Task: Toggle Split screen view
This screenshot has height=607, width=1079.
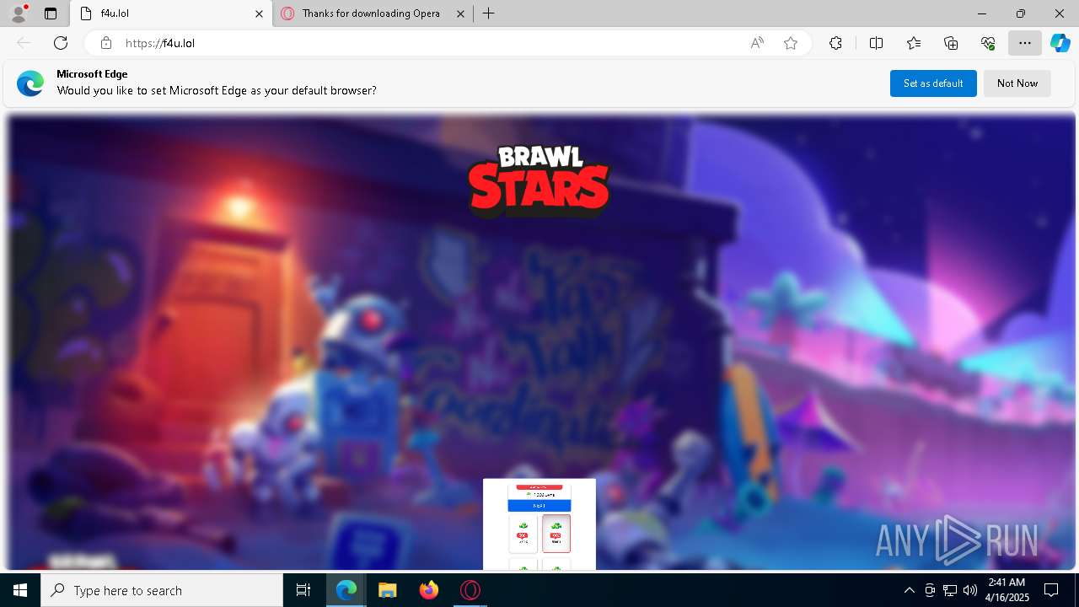Action: (x=876, y=43)
